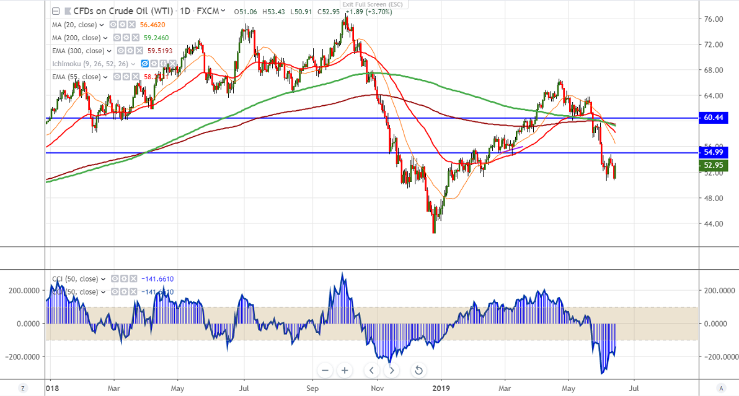Open settings for MA (200, close)
This screenshot has width=739, height=396.
[x=126, y=38]
